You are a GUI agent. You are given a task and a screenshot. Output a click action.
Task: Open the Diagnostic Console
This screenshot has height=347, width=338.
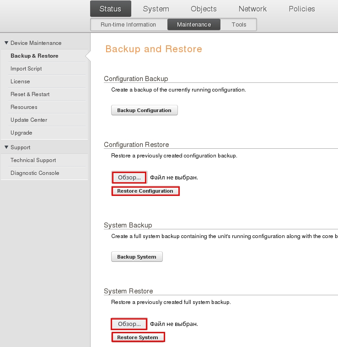[35, 173]
